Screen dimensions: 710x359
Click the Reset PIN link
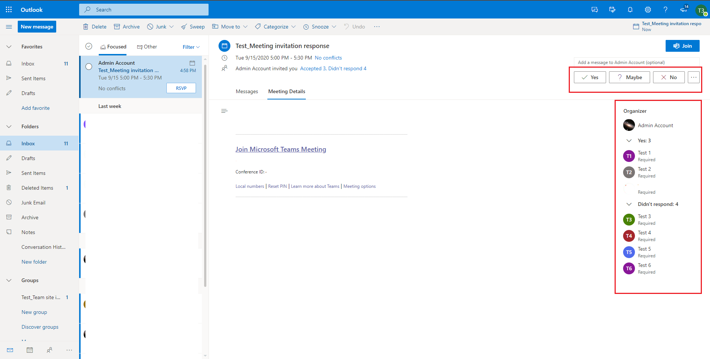(x=277, y=186)
